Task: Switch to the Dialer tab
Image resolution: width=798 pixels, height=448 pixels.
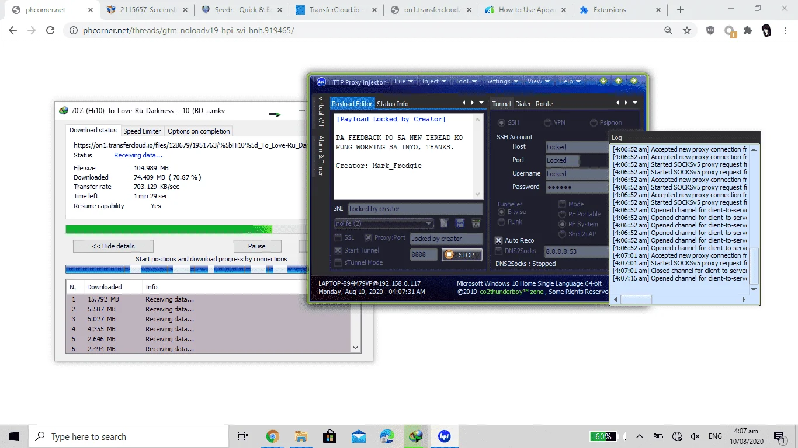Action: pos(523,104)
